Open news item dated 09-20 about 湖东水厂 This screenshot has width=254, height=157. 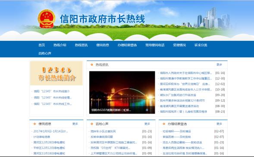click(x=178, y=95)
